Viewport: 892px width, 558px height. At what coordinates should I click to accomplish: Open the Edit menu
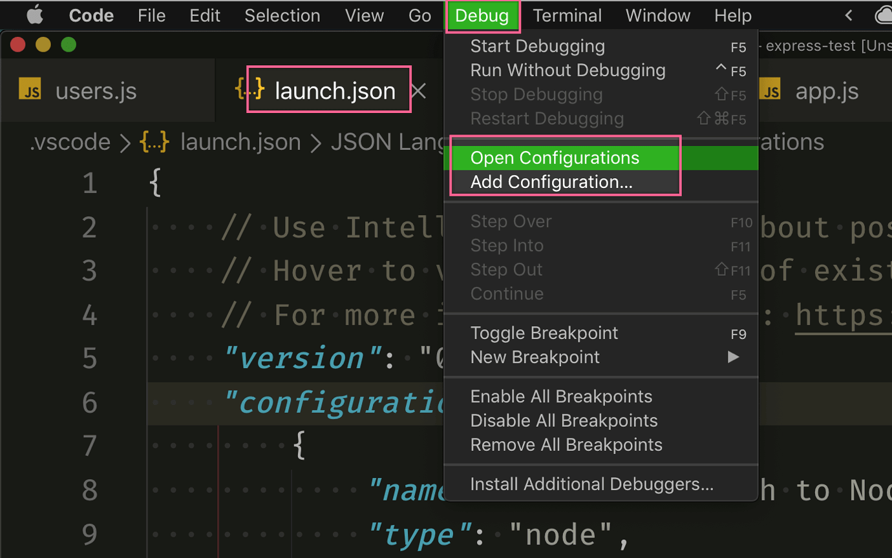pos(205,15)
